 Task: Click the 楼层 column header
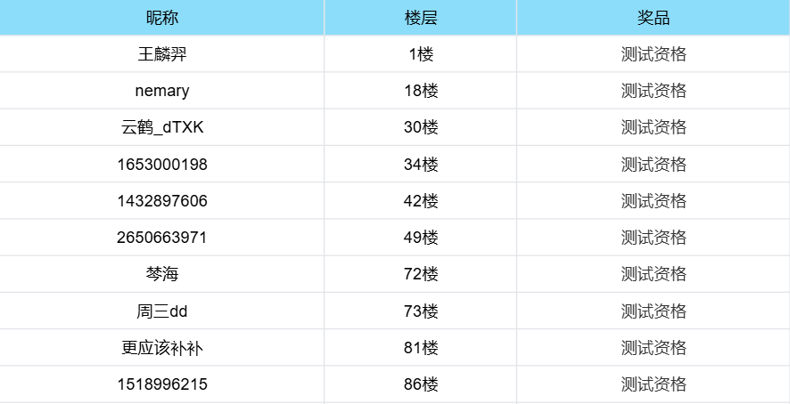421,18
